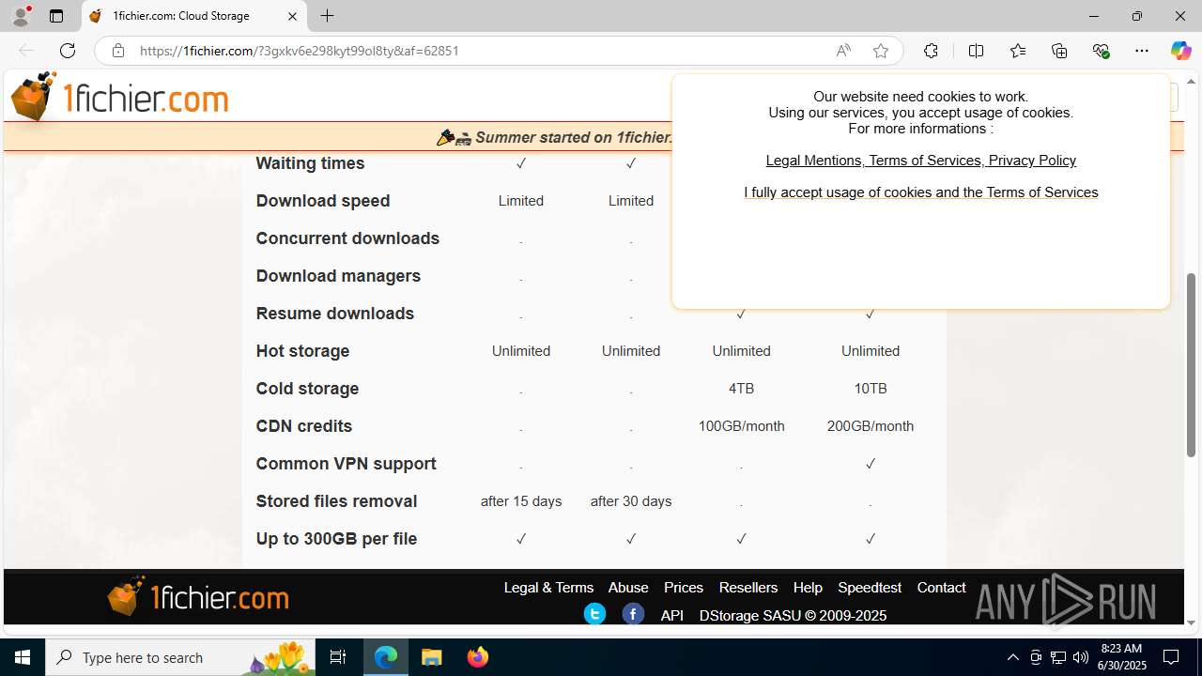Open a new tab
This screenshot has height=676, width=1202.
[x=327, y=16]
